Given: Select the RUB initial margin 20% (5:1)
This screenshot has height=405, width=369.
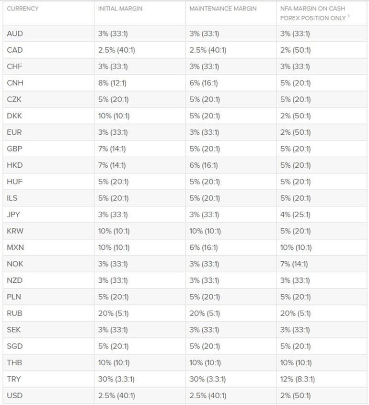Looking at the screenshot, I should pos(114,313).
